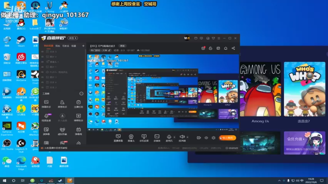
Task: Expand the 工具箱 more options circle
Action: coord(81,94)
